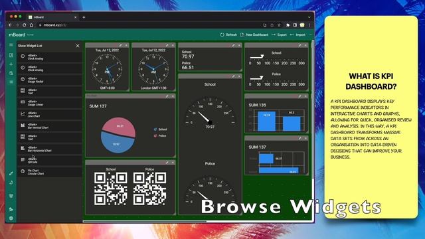Select the QRCode row in the widget list

pos(50,161)
